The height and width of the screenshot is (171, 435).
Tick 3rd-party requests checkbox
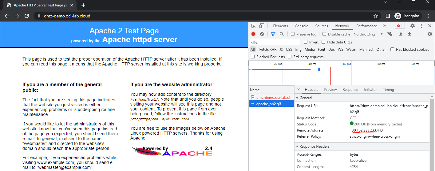tap(290, 57)
